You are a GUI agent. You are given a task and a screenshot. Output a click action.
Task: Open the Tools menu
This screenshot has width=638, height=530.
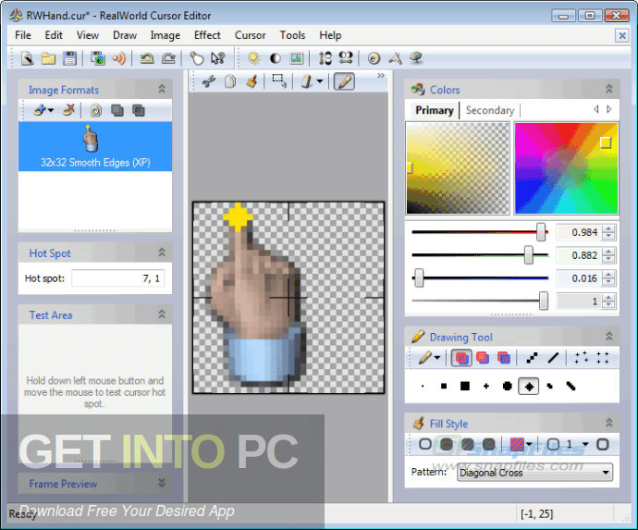pos(292,35)
